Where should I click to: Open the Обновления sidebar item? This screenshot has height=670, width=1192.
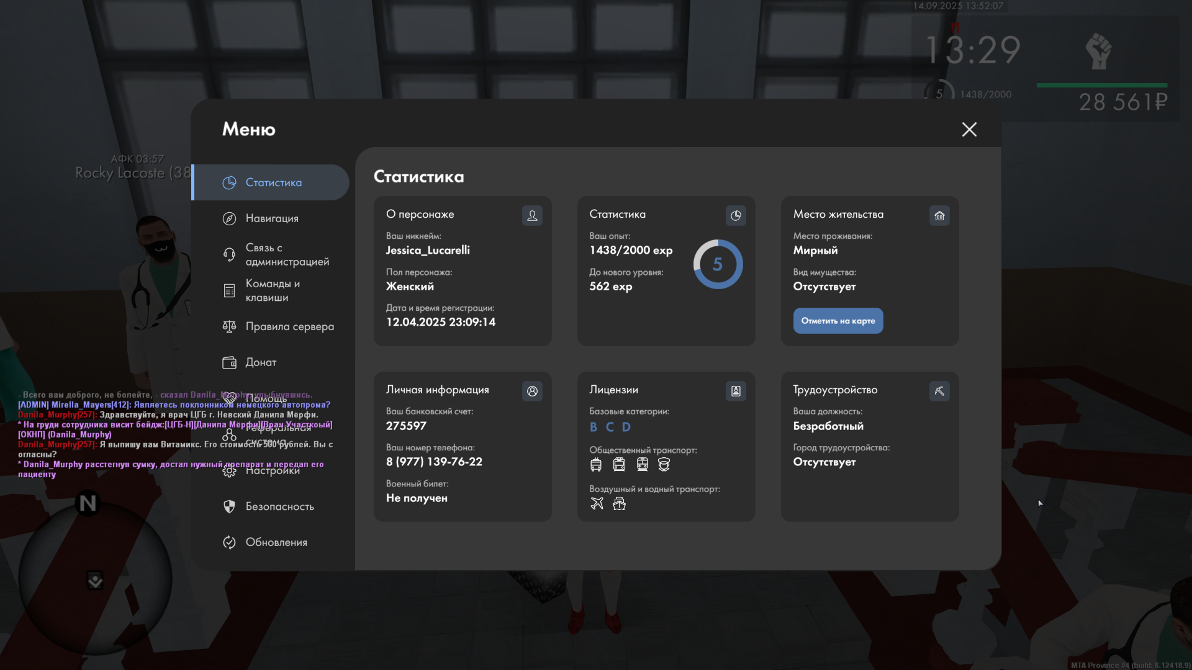[276, 542]
